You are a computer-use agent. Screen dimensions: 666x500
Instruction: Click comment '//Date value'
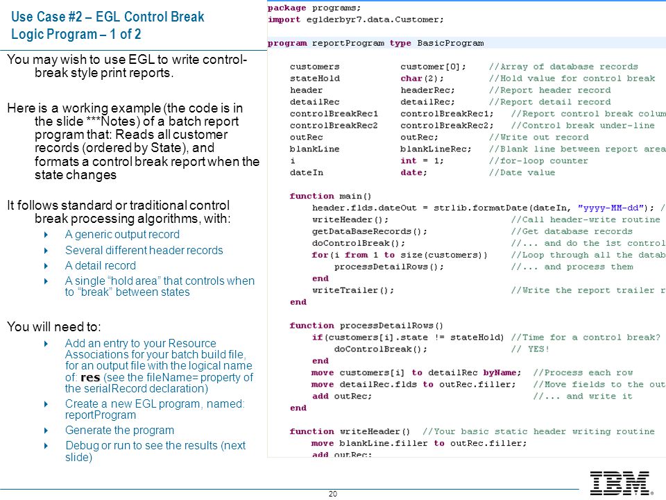(x=522, y=172)
